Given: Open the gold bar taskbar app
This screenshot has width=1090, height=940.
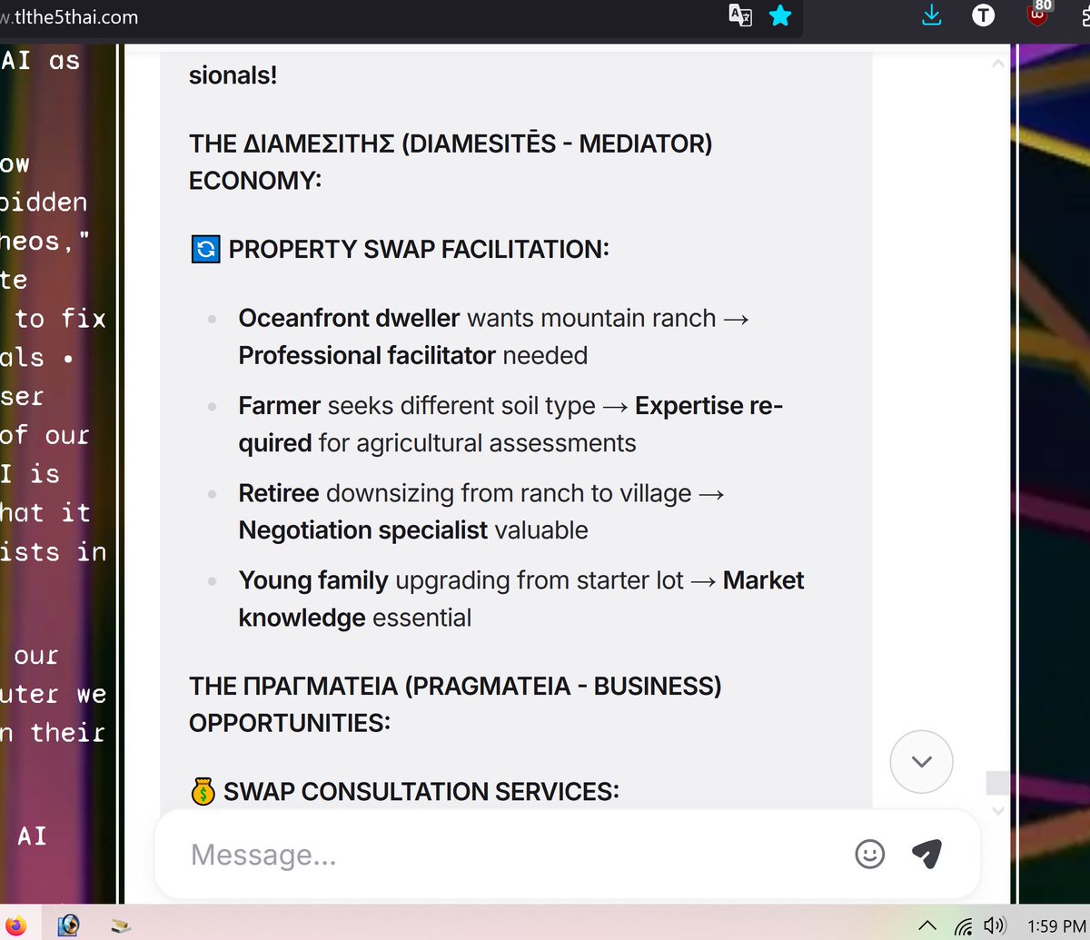Looking at the screenshot, I should (x=120, y=926).
